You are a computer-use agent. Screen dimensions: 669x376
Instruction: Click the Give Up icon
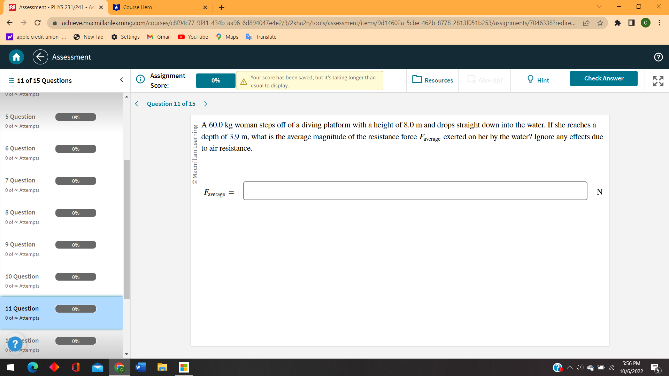pyautogui.click(x=472, y=80)
